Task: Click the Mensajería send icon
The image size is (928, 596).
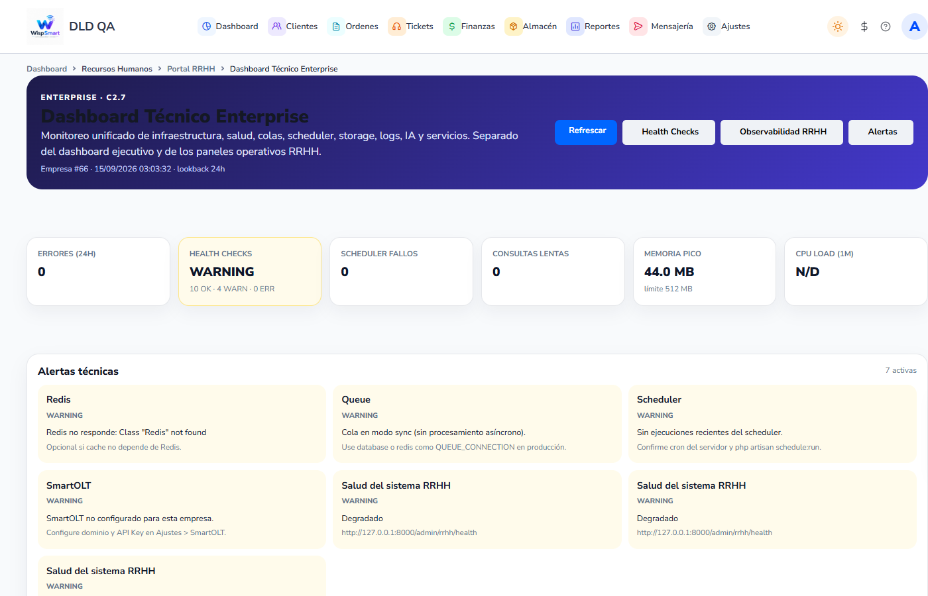Action: click(x=638, y=26)
